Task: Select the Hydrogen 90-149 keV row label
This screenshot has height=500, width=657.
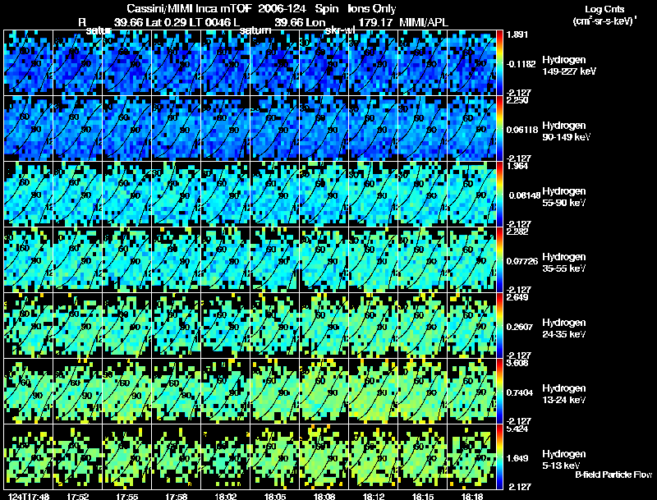Action: [x=567, y=131]
